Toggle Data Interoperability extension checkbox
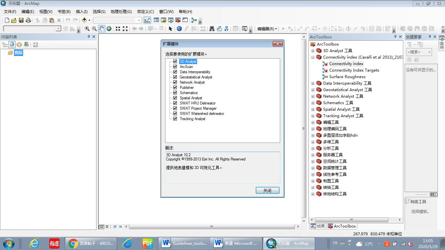Image resolution: width=445 pixels, height=250 pixels. (x=175, y=72)
